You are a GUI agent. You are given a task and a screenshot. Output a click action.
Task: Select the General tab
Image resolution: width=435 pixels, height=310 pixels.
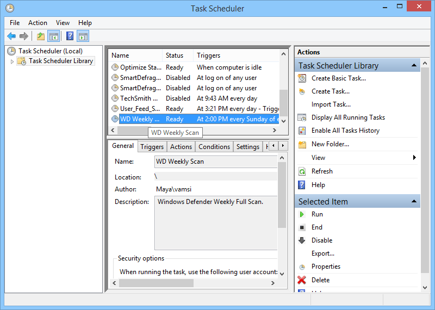coord(123,146)
